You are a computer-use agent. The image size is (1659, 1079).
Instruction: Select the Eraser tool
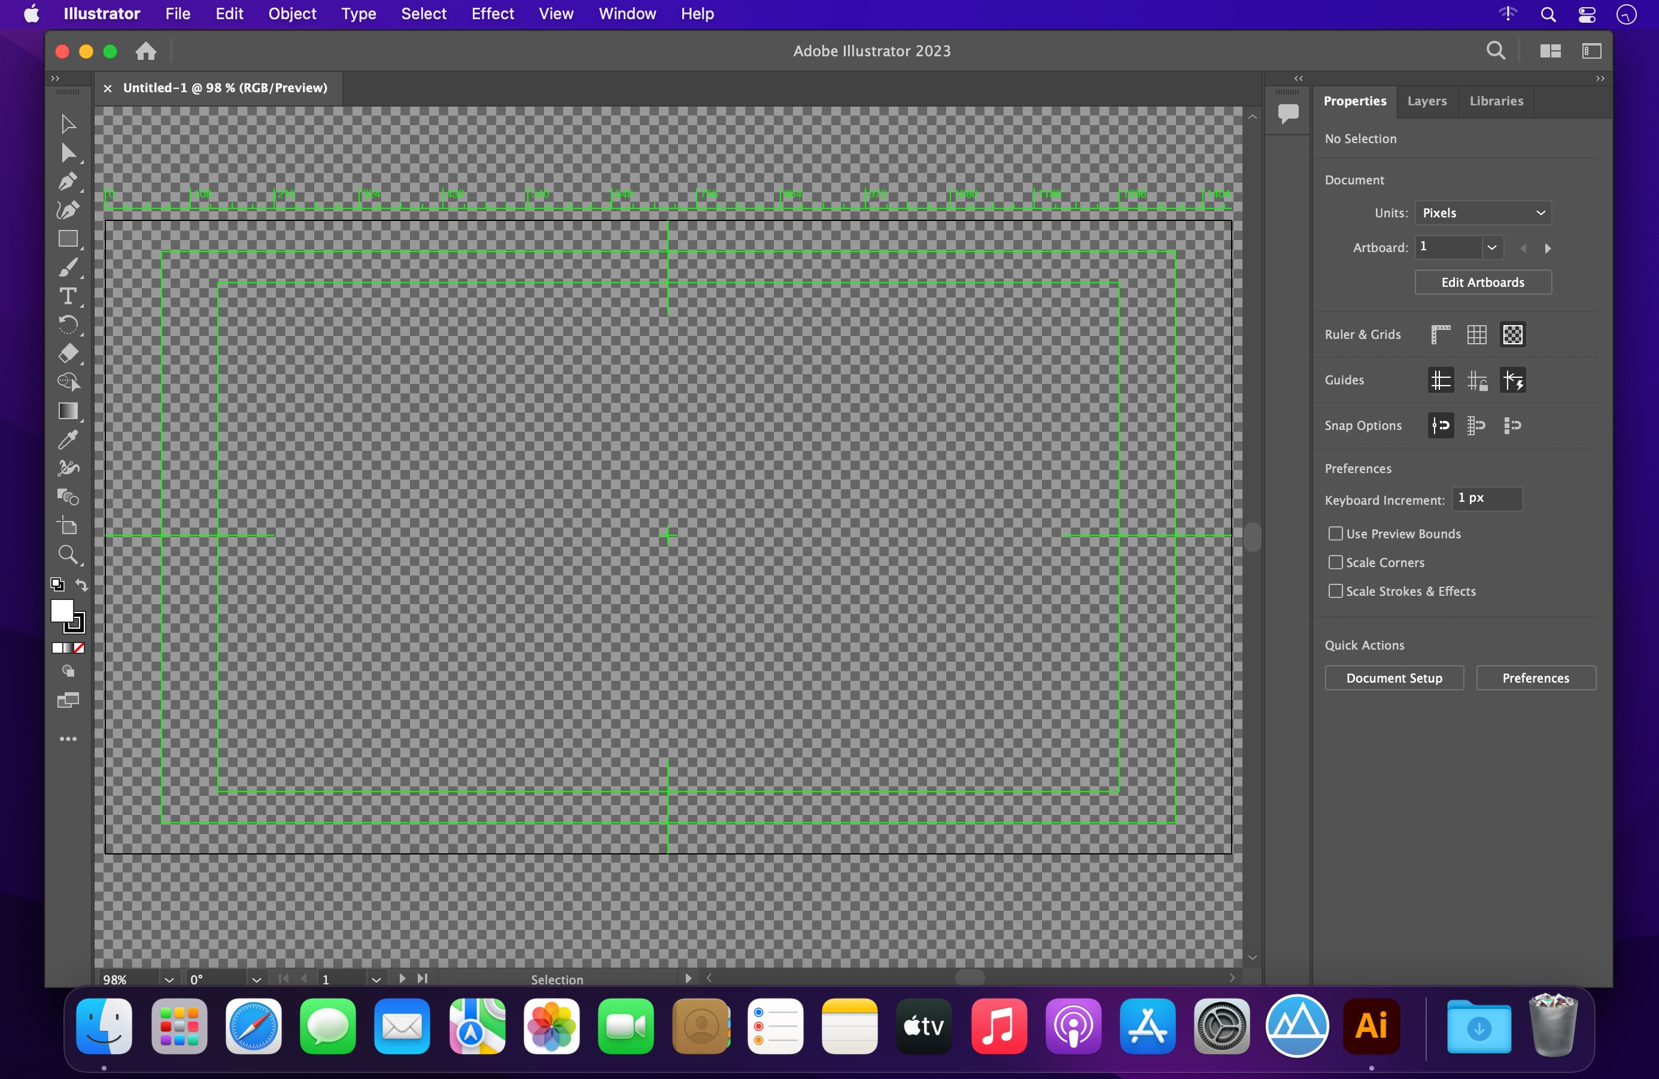click(68, 354)
